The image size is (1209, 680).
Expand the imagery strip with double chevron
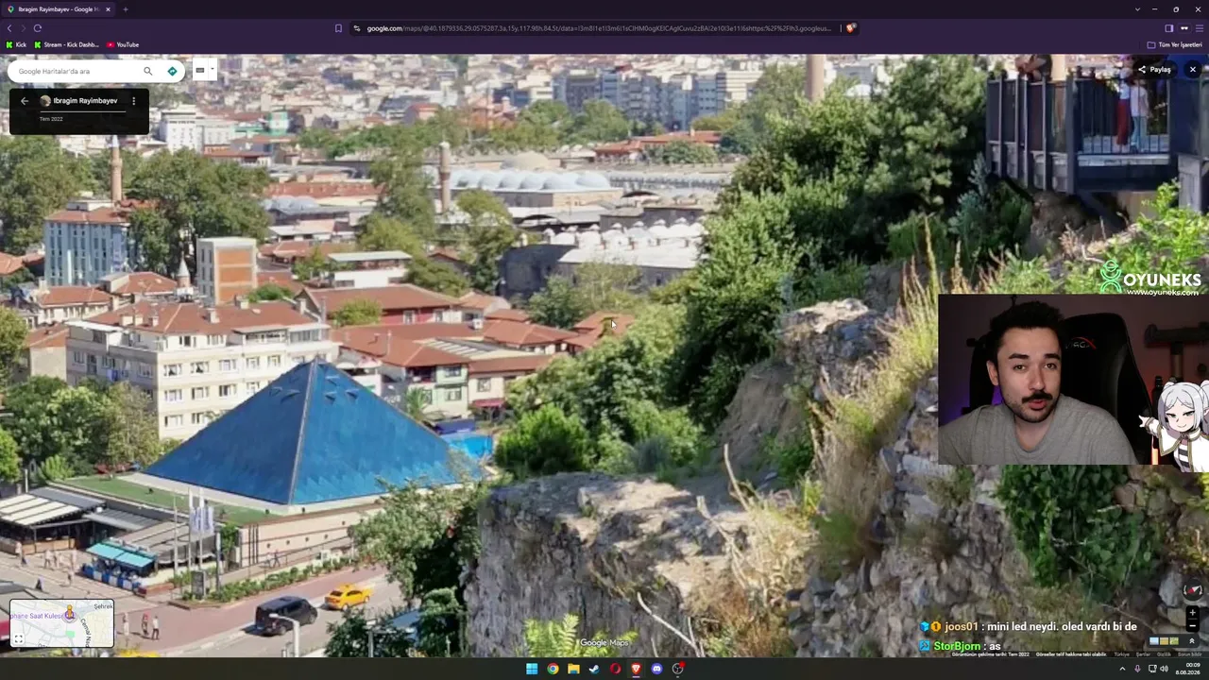[x=1191, y=641]
